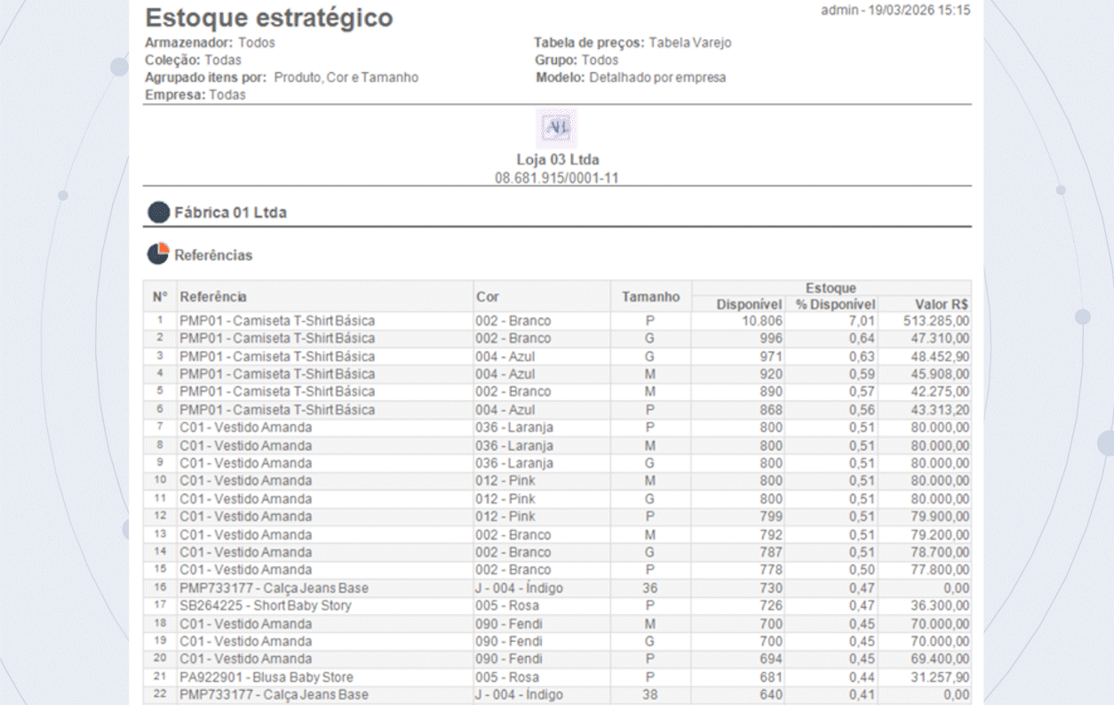Click the CNPJ number 08.681.915/0001-11
This screenshot has width=1114, height=705.
click(557, 178)
